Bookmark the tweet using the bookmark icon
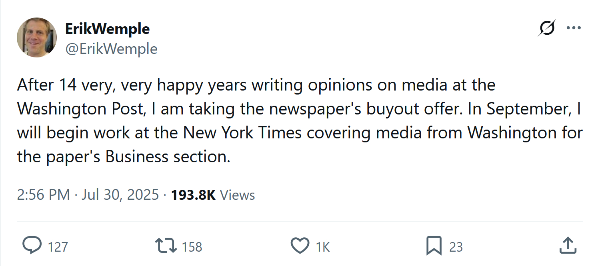596x266 pixels. click(x=434, y=246)
